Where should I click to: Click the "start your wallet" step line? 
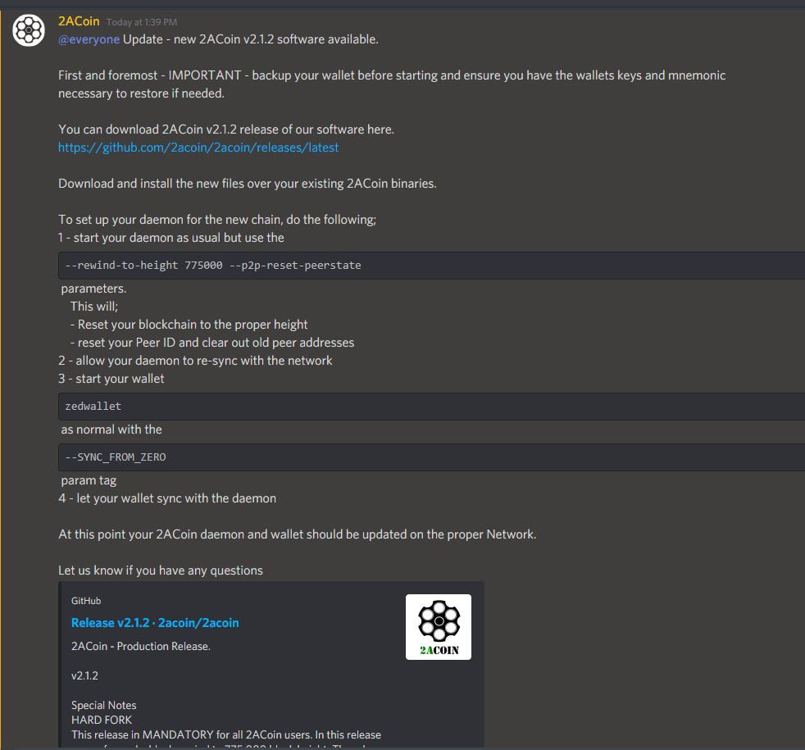[111, 379]
